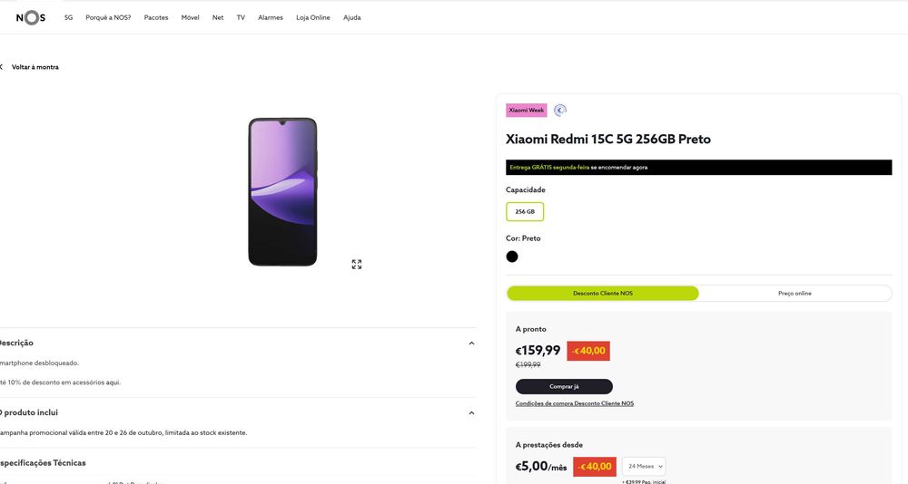
Task: Click the Voltar à montra link
Action: [x=35, y=67]
